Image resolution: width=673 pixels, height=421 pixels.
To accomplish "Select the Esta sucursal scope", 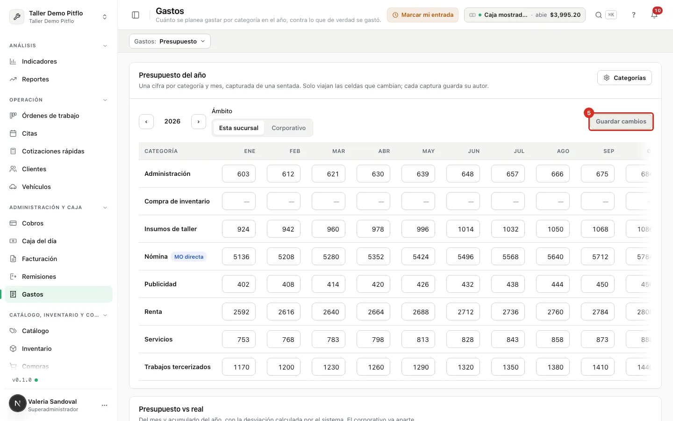I will [x=238, y=128].
